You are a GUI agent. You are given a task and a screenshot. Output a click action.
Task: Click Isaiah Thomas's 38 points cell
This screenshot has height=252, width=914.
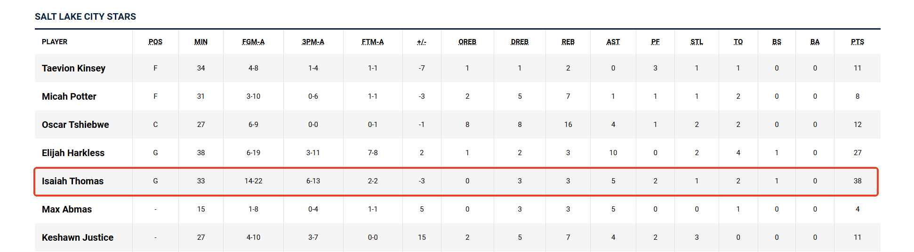coord(858,181)
